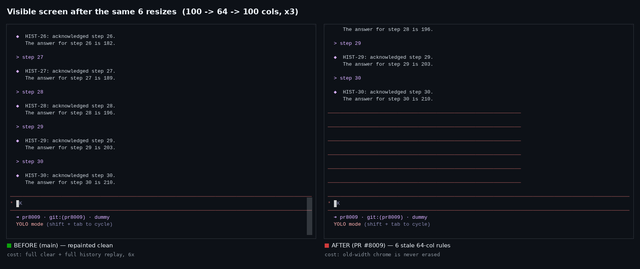
Task: Click the diamond bullet beside HIST-26
Action: pos(17,36)
